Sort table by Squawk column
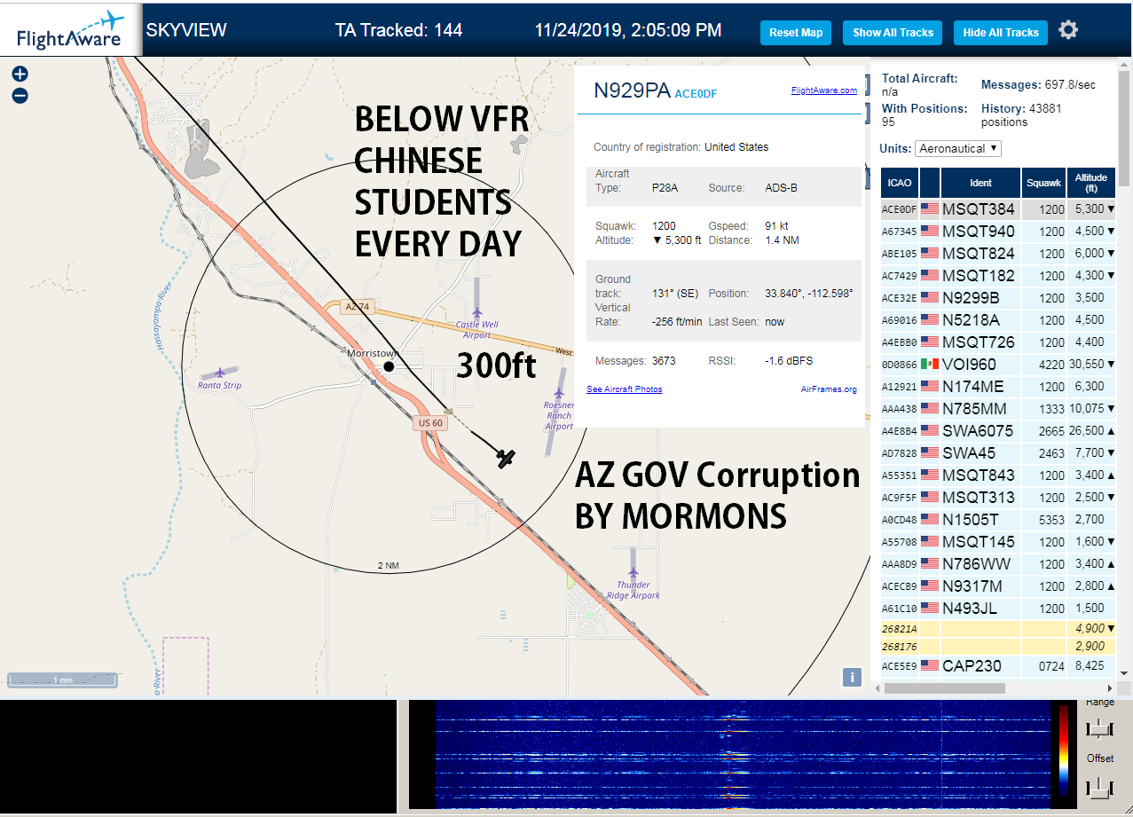Image resolution: width=1133 pixels, height=817 pixels. pos(1043,183)
